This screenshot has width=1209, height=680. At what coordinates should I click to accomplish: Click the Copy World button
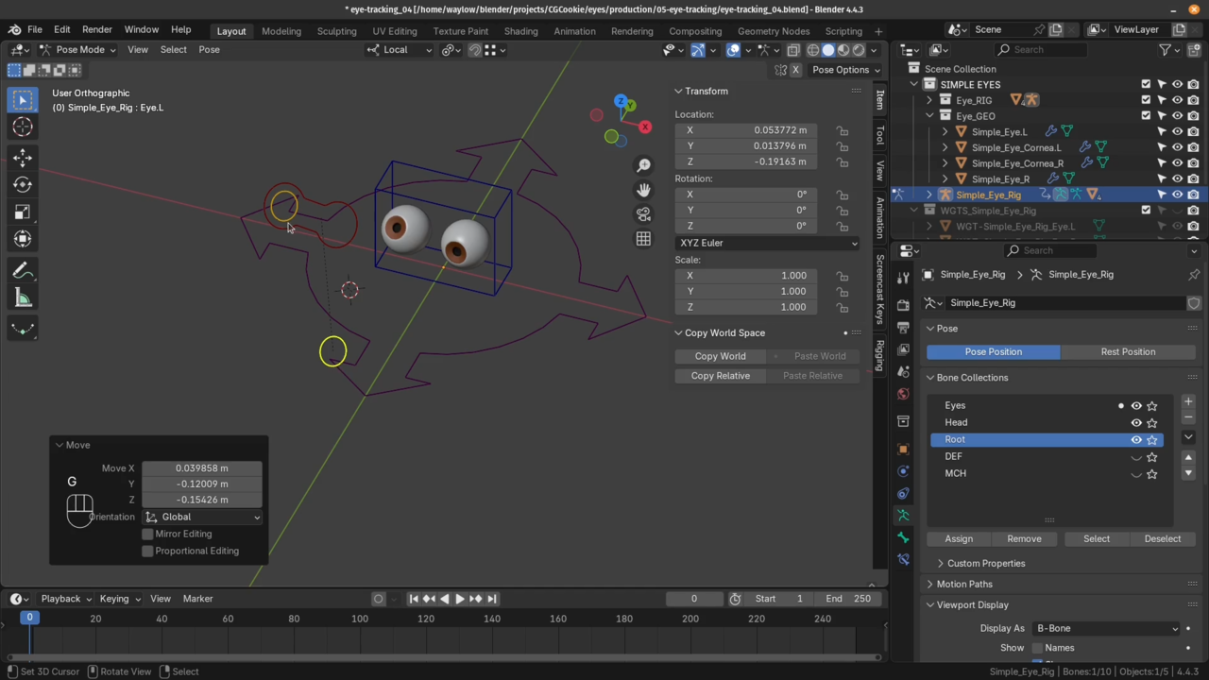click(720, 356)
